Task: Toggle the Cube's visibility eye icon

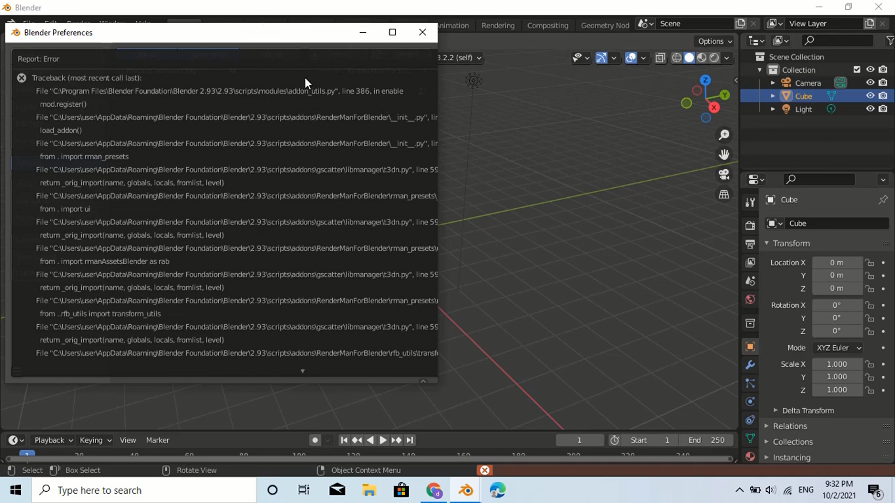Action: pyautogui.click(x=869, y=96)
